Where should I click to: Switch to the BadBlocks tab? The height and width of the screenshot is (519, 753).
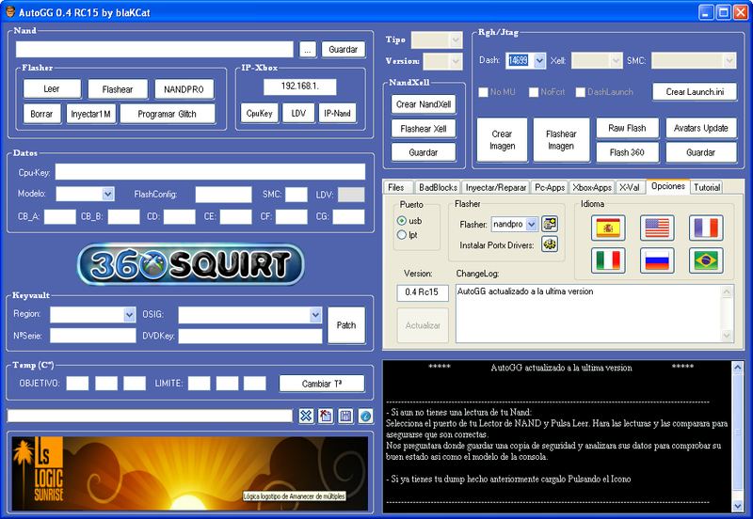438,187
